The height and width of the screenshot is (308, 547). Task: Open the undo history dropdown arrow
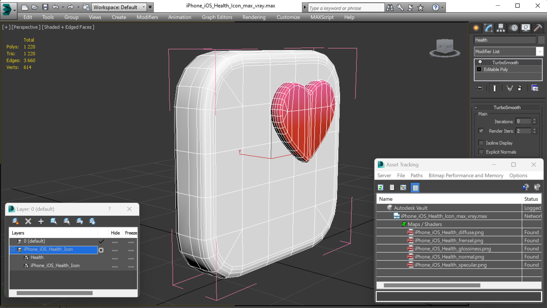pos(63,7)
